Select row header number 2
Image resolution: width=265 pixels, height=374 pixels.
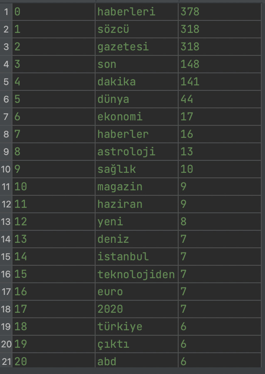6,29
